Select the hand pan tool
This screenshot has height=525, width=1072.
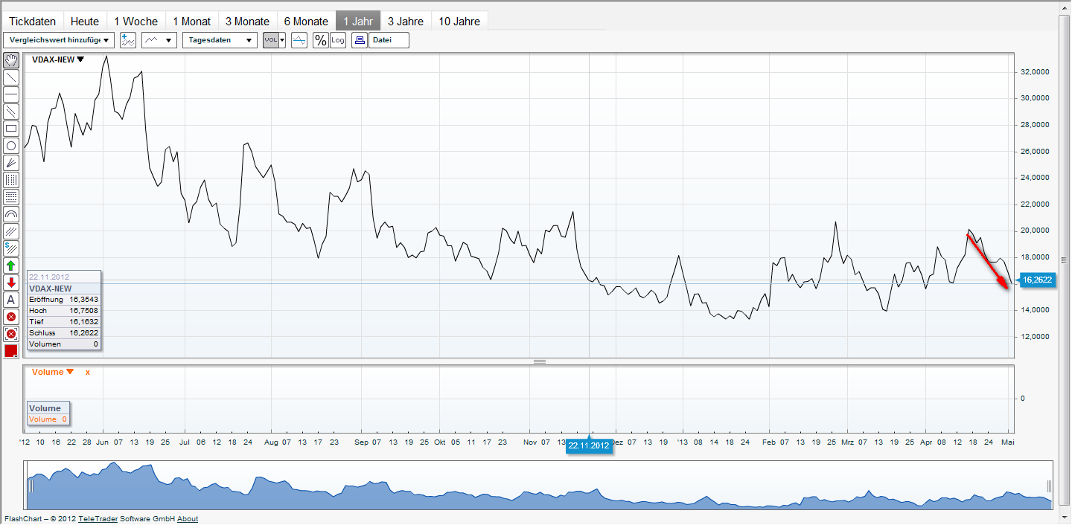11,60
